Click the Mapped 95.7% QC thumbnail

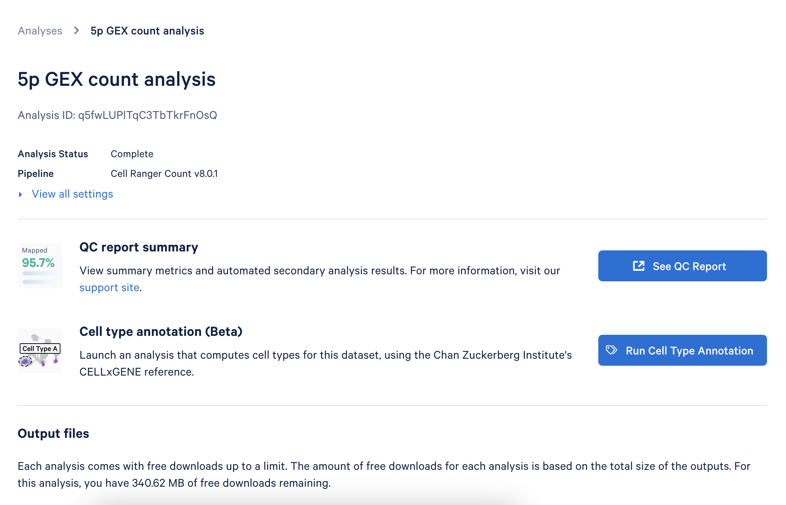[x=40, y=266]
